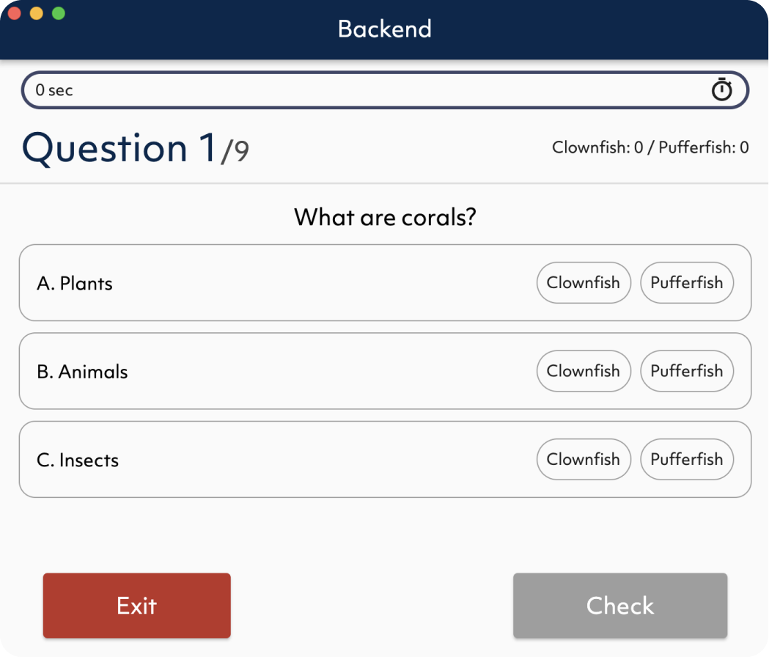Click the stopwatch timer icon
The image size is (769, 657).
coord(721,89)
